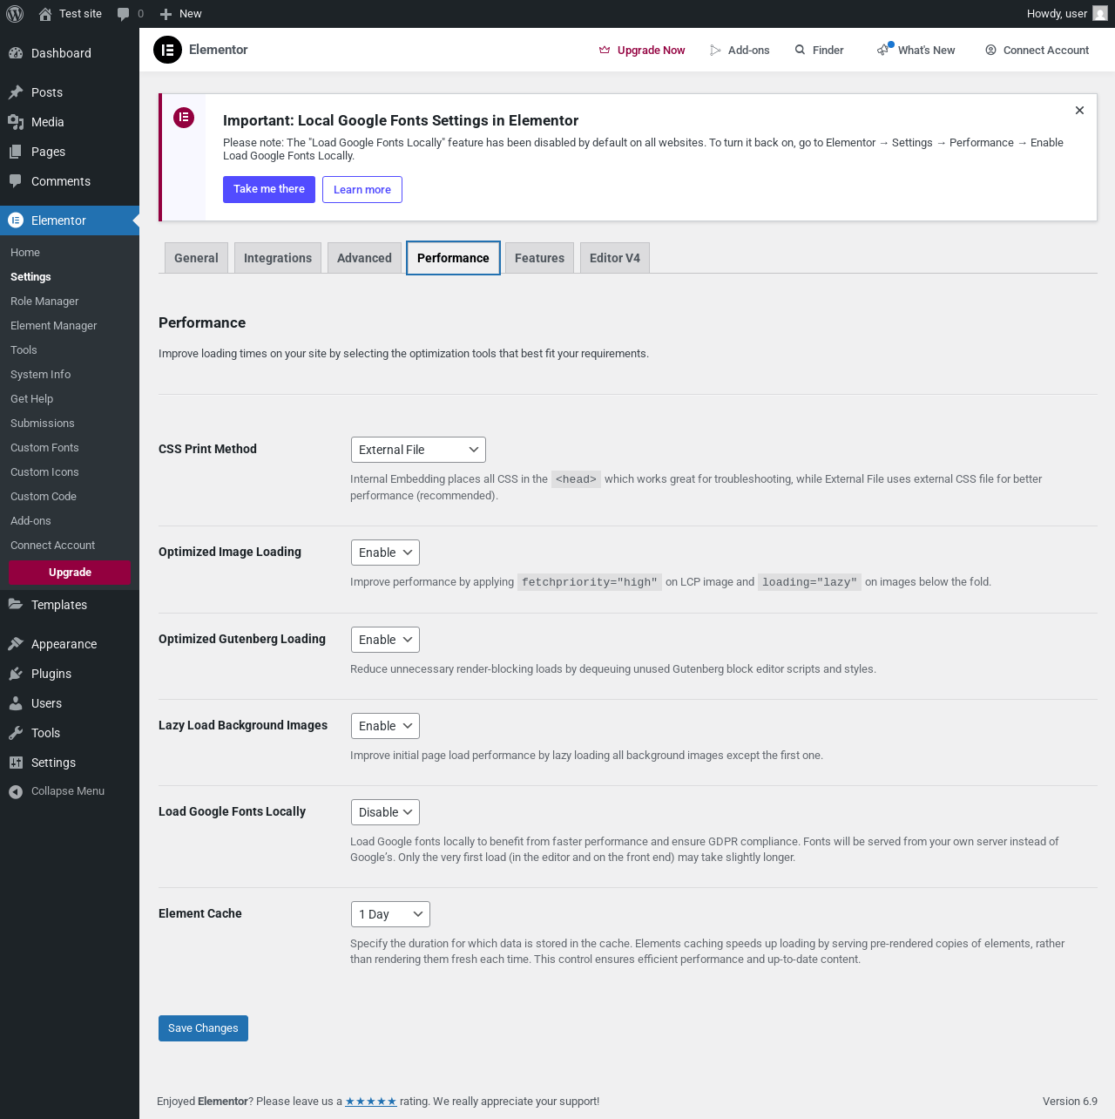Click the Dashboard gauge icon
This screenshot has width=1115, height=1119.
click(x=16, y=53)
